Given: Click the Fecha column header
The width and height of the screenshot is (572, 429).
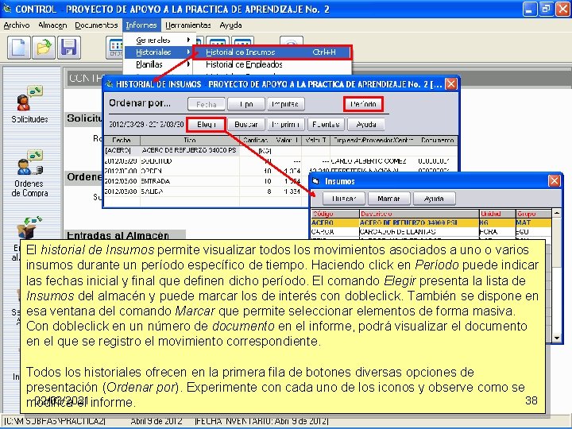Looking at the screenshot, I should tap(122, 141).
